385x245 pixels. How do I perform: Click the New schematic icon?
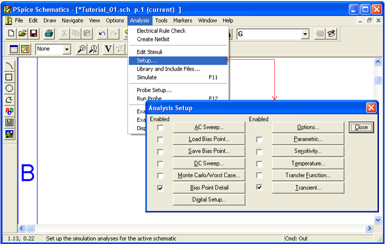[x=11, y=34]
